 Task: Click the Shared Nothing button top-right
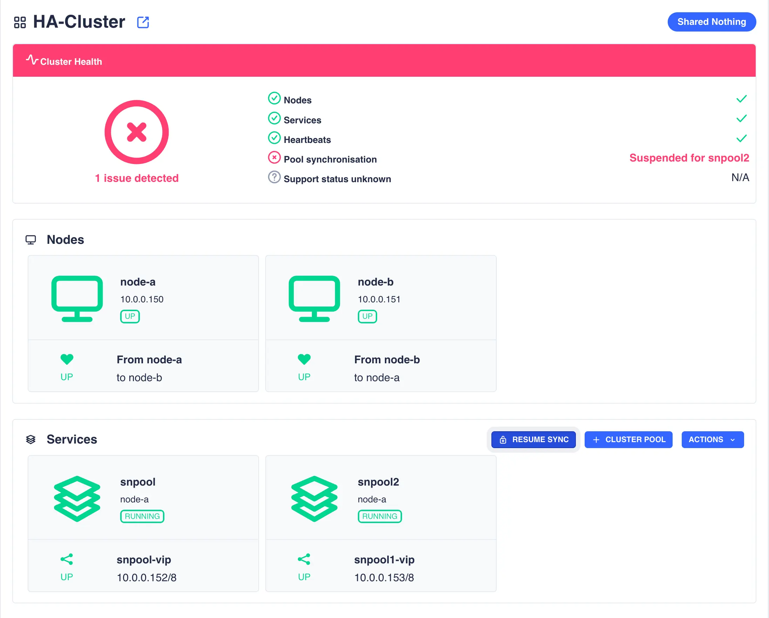click(x=711, y=22)
